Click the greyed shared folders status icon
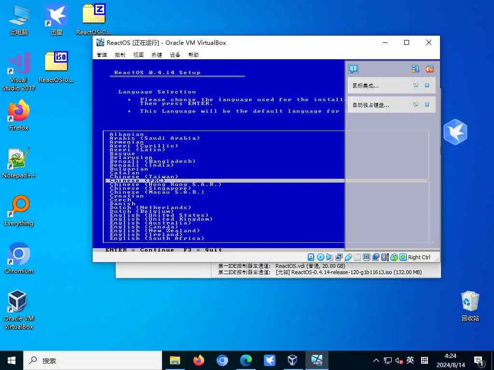 (357, 257)
